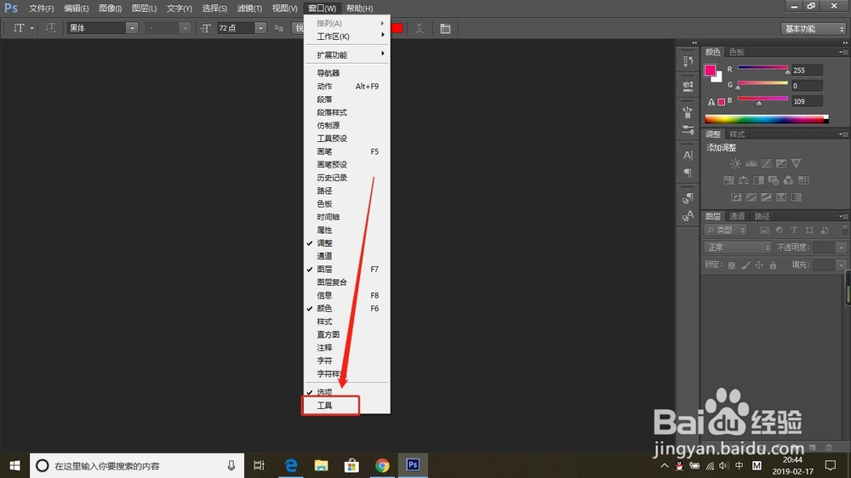Expand the 工作区(K) submenu
Viewport: 851px width, 478px height.
[x=347, y=37]
